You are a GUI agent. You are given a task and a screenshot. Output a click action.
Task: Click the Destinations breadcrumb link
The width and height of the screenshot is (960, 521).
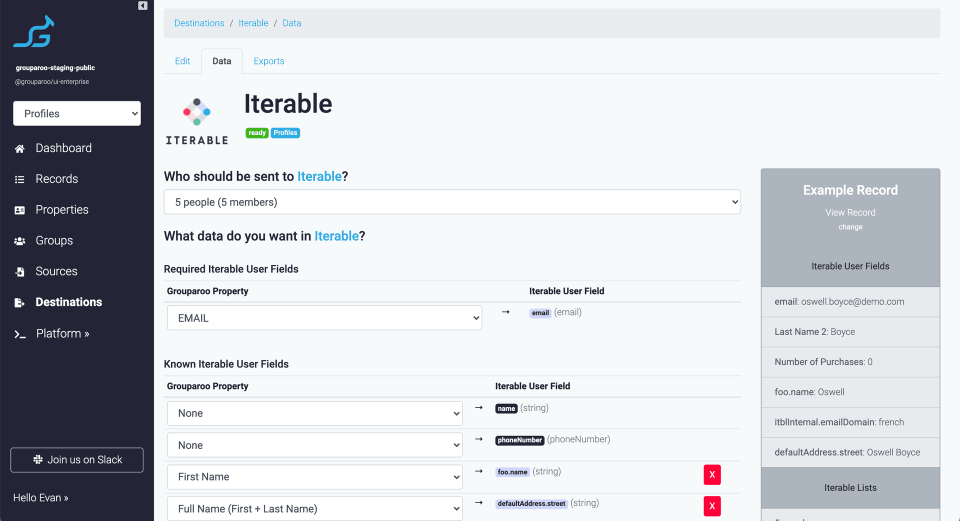199,23
